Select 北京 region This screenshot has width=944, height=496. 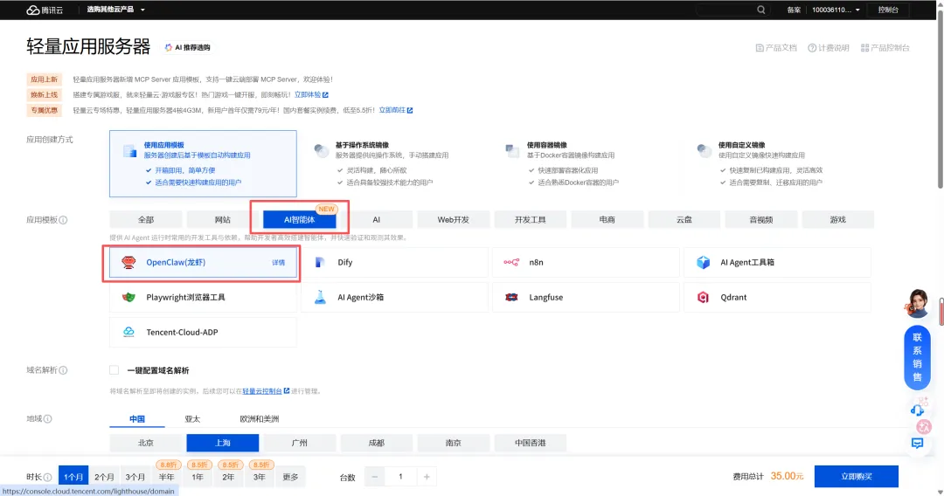146,443
